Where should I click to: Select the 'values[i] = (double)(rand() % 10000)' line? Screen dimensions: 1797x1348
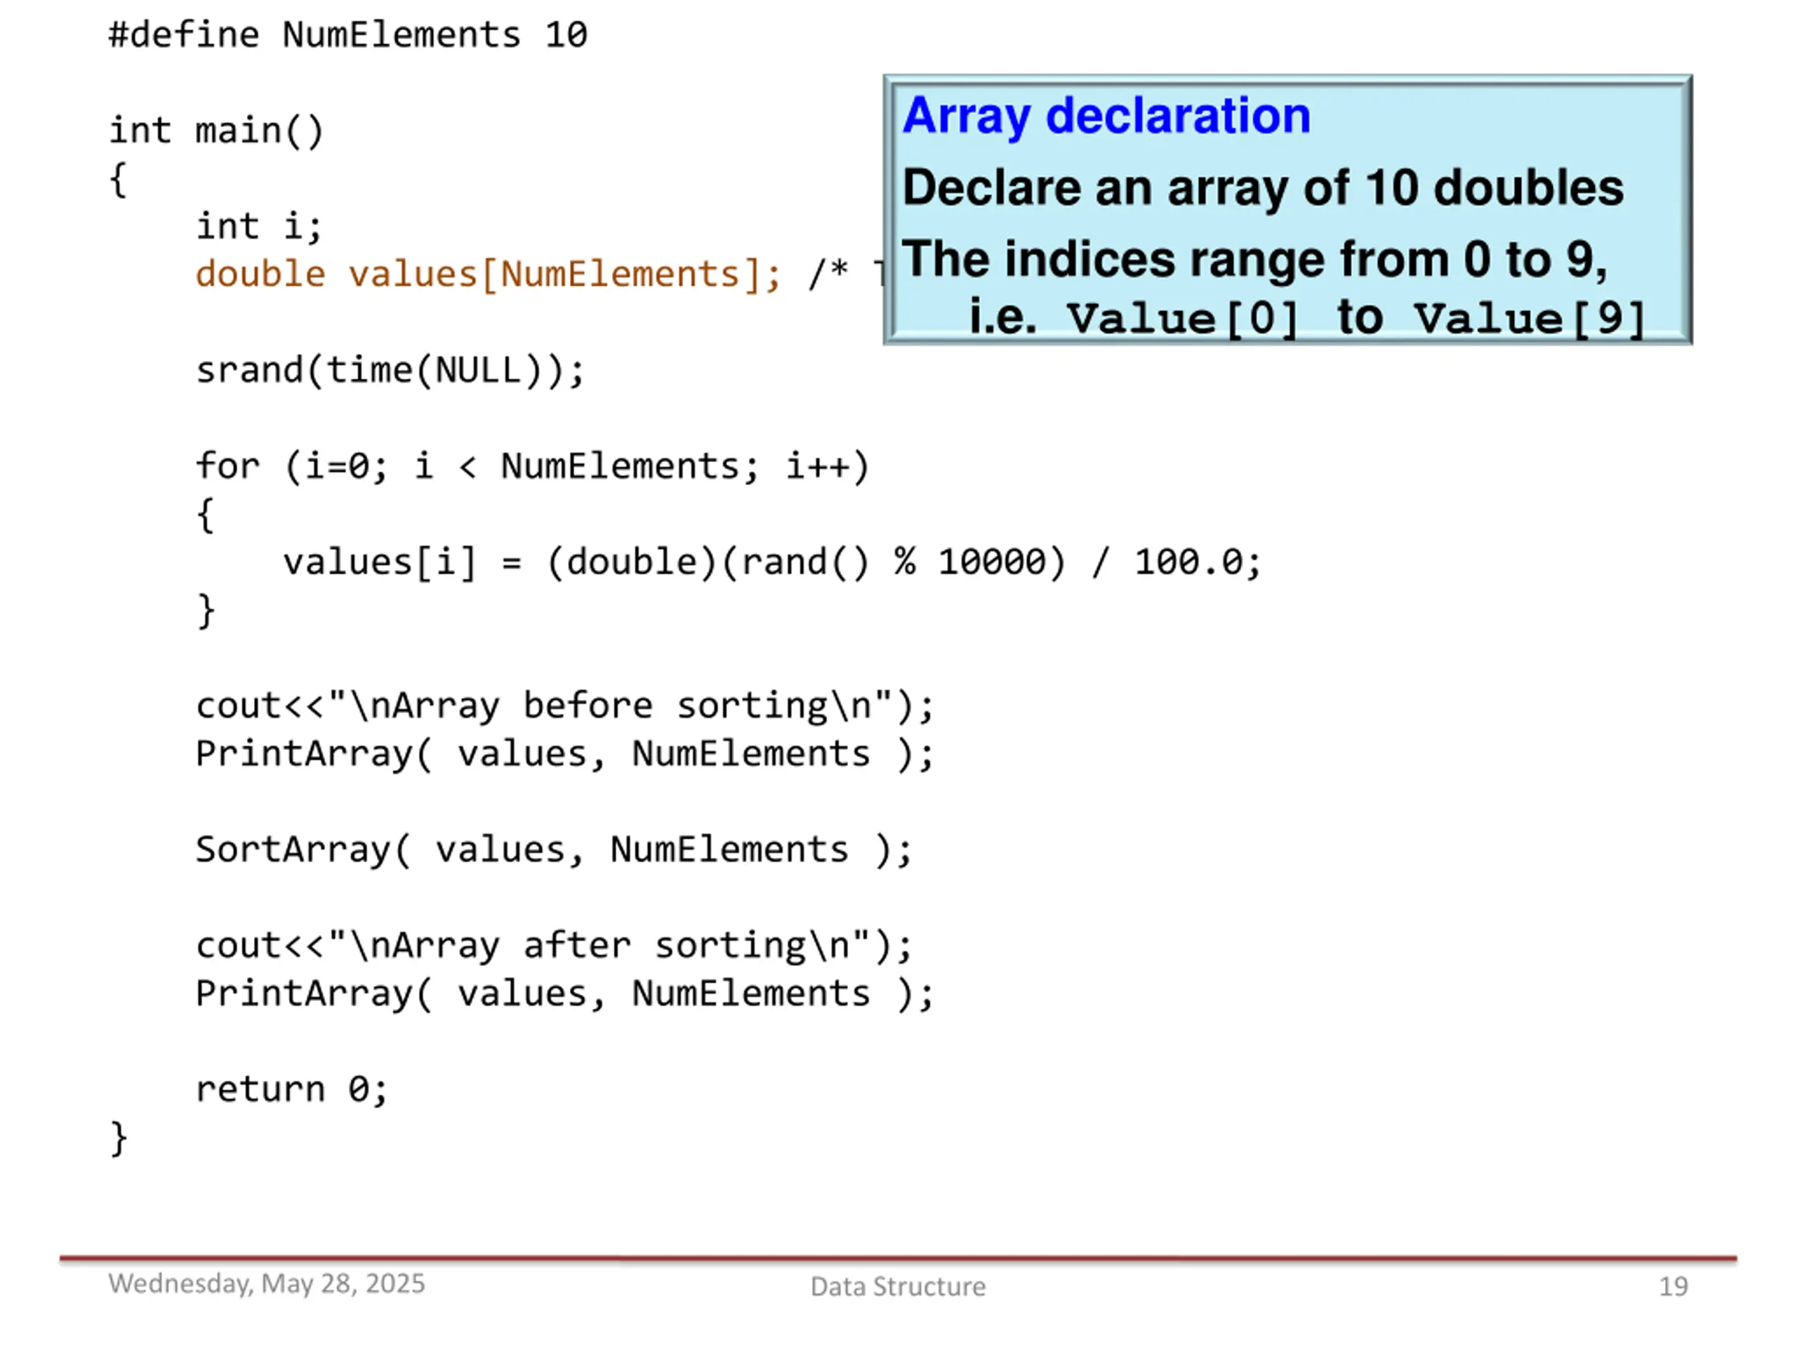(771, 562)
